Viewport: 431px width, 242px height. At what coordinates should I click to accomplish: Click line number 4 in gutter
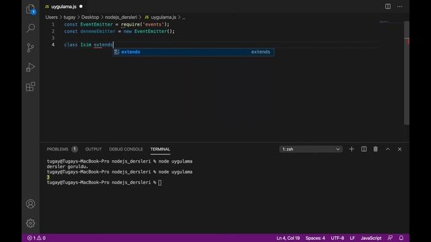tap(53, 45)
